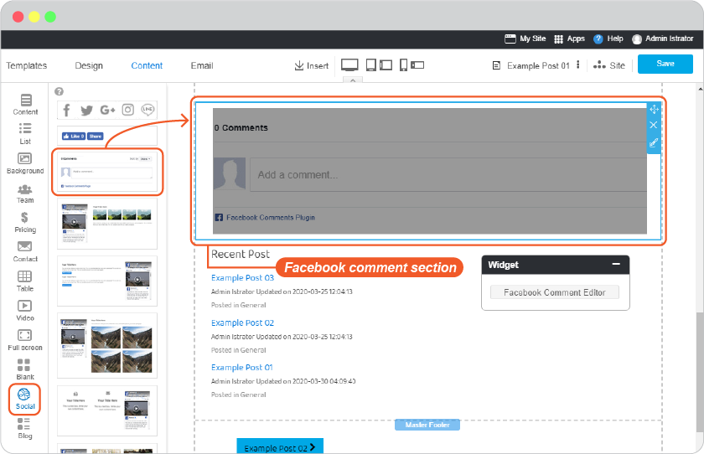Open the Example Post 03 link
The image size is (704, 454).
point(242,278)
